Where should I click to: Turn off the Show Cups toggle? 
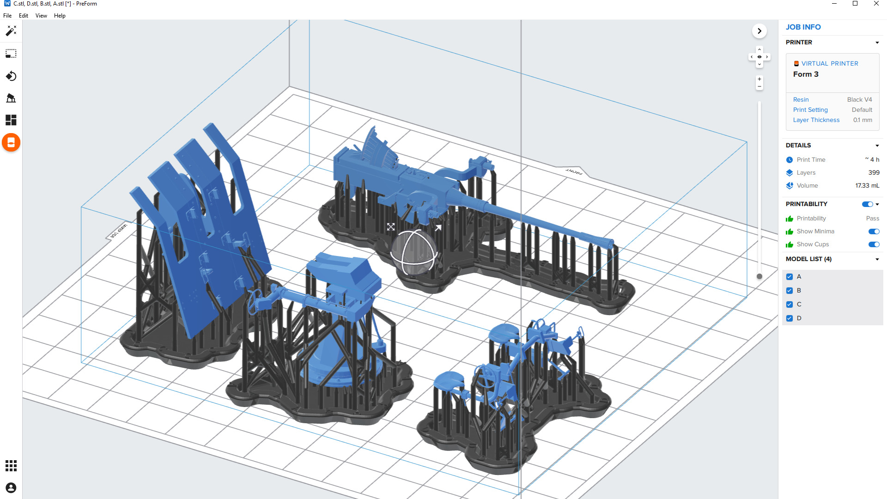click(873, 244)
